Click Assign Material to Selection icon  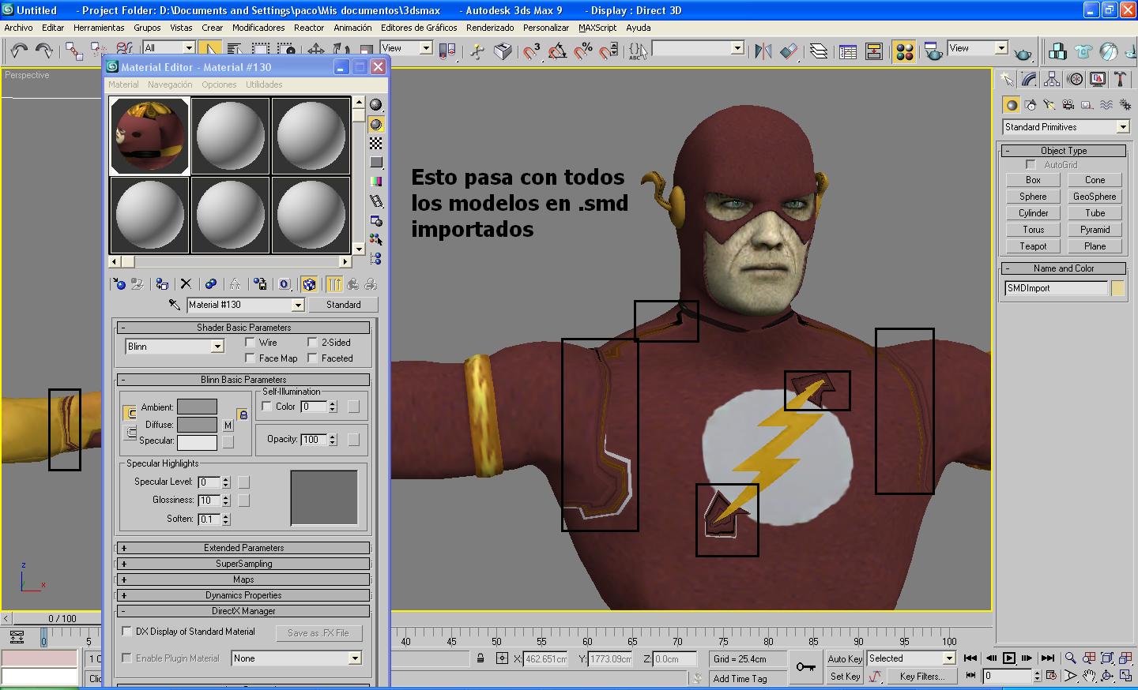pyautogui.click(x=162, y=284)
